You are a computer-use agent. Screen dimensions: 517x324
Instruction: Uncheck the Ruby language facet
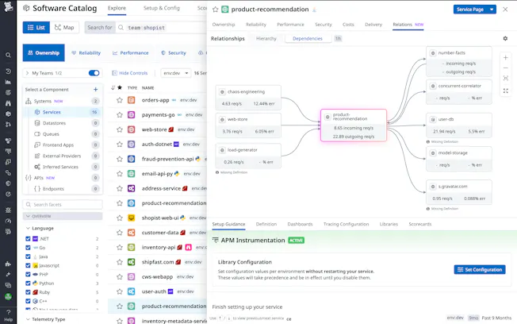click(x=29, y=291)
